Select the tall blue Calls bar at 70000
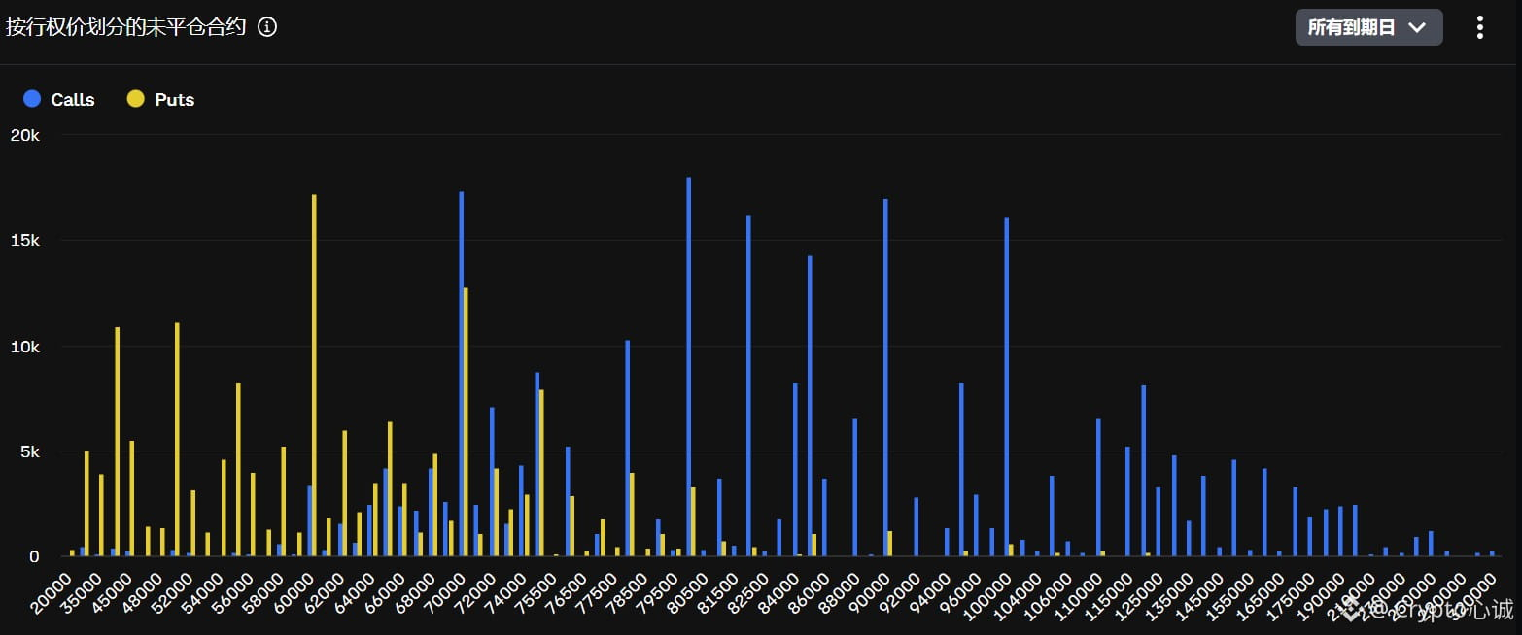 (x=462, y=374)
